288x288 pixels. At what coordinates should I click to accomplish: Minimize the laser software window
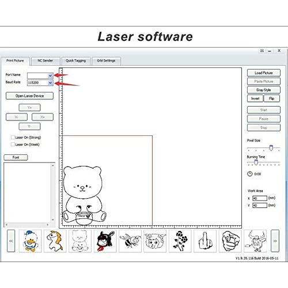(x=270, y=51)
